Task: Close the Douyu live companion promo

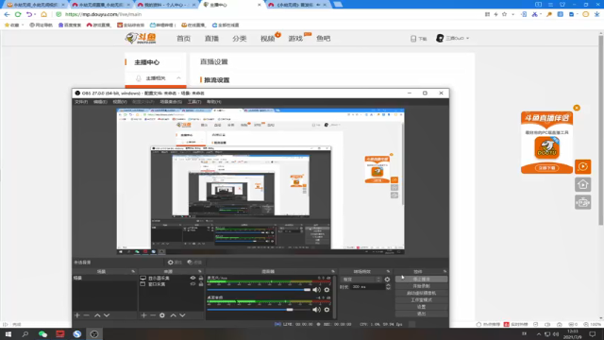Action: 577,108
